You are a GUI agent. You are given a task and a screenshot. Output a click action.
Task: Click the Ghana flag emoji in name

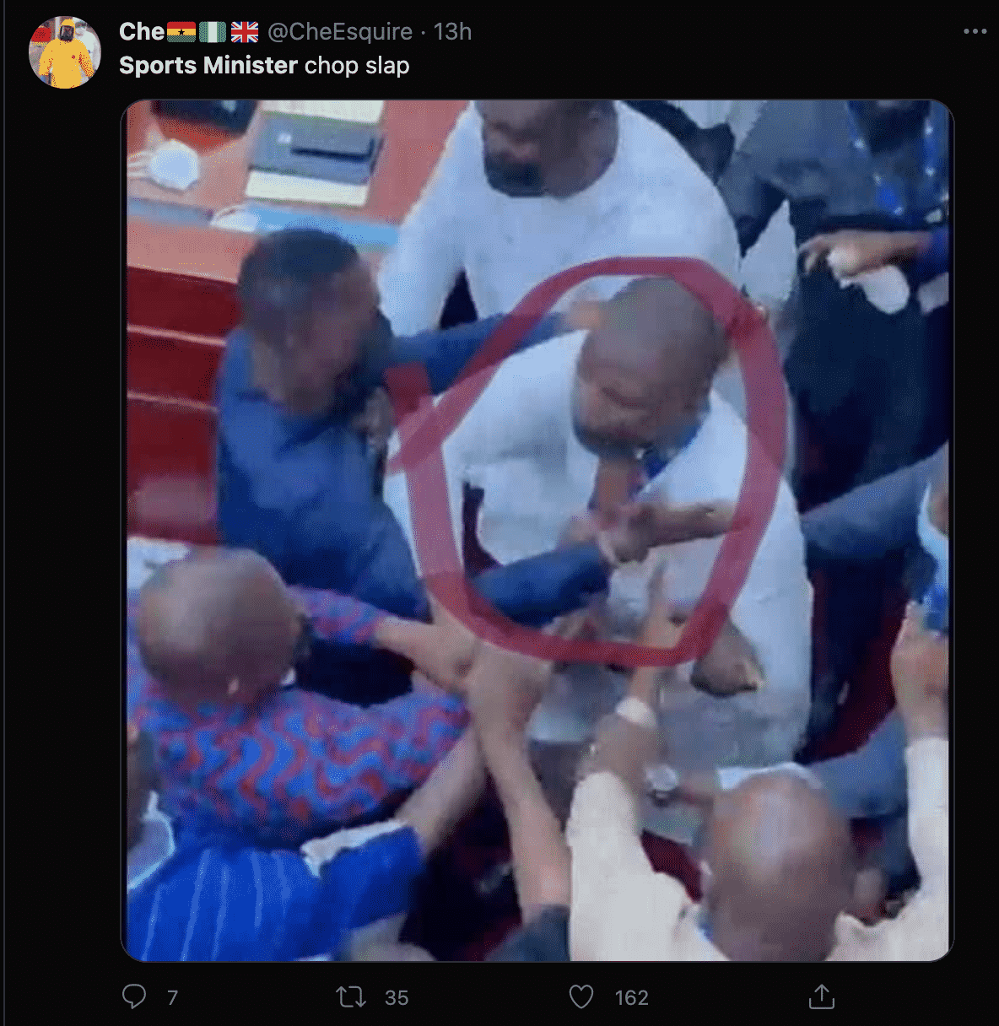click(181, 32)
